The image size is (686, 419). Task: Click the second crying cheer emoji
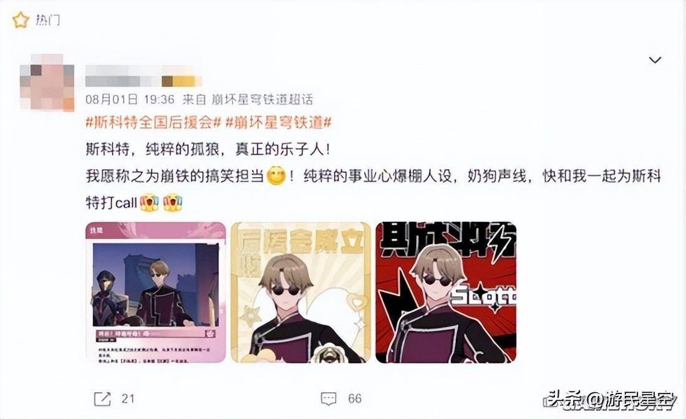(173, 203)
